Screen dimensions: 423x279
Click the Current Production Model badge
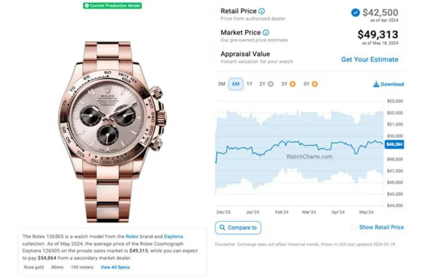coord(112,5)
